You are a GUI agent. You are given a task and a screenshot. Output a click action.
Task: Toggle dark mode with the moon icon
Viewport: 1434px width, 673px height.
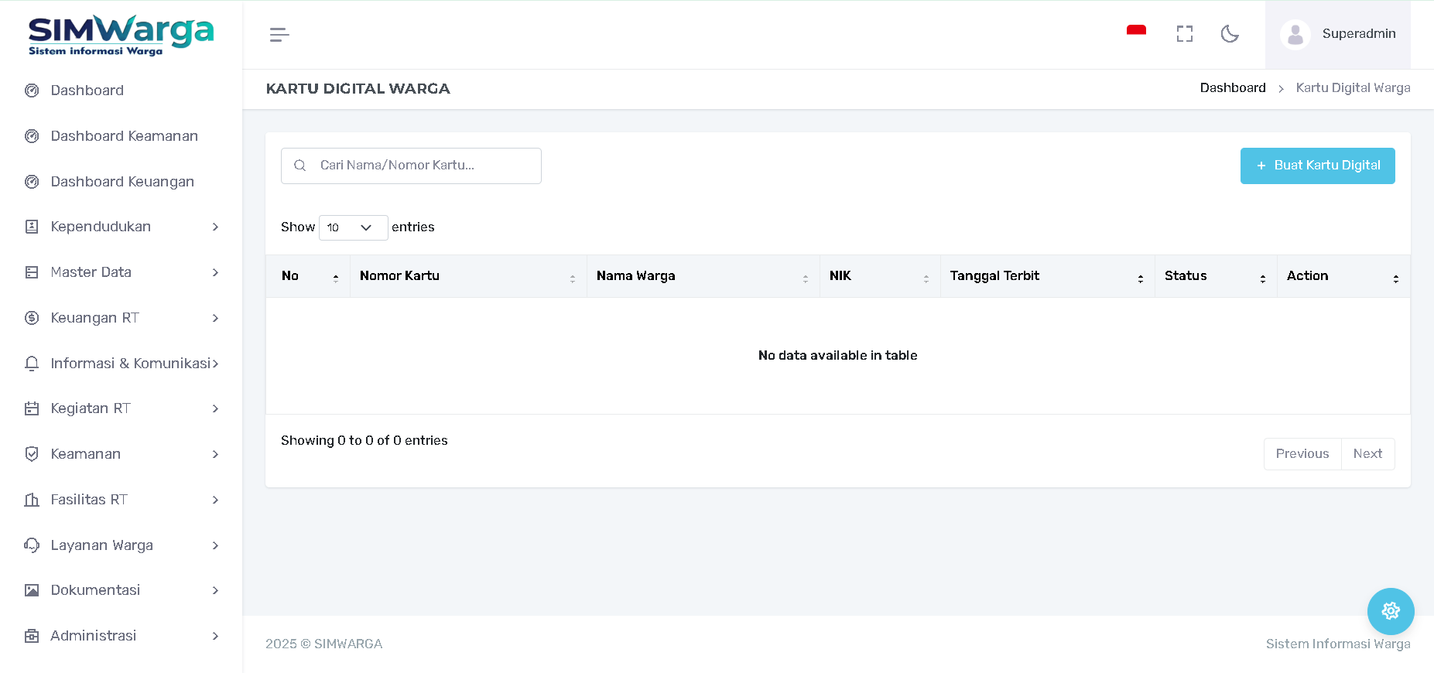pos(1230,34)
